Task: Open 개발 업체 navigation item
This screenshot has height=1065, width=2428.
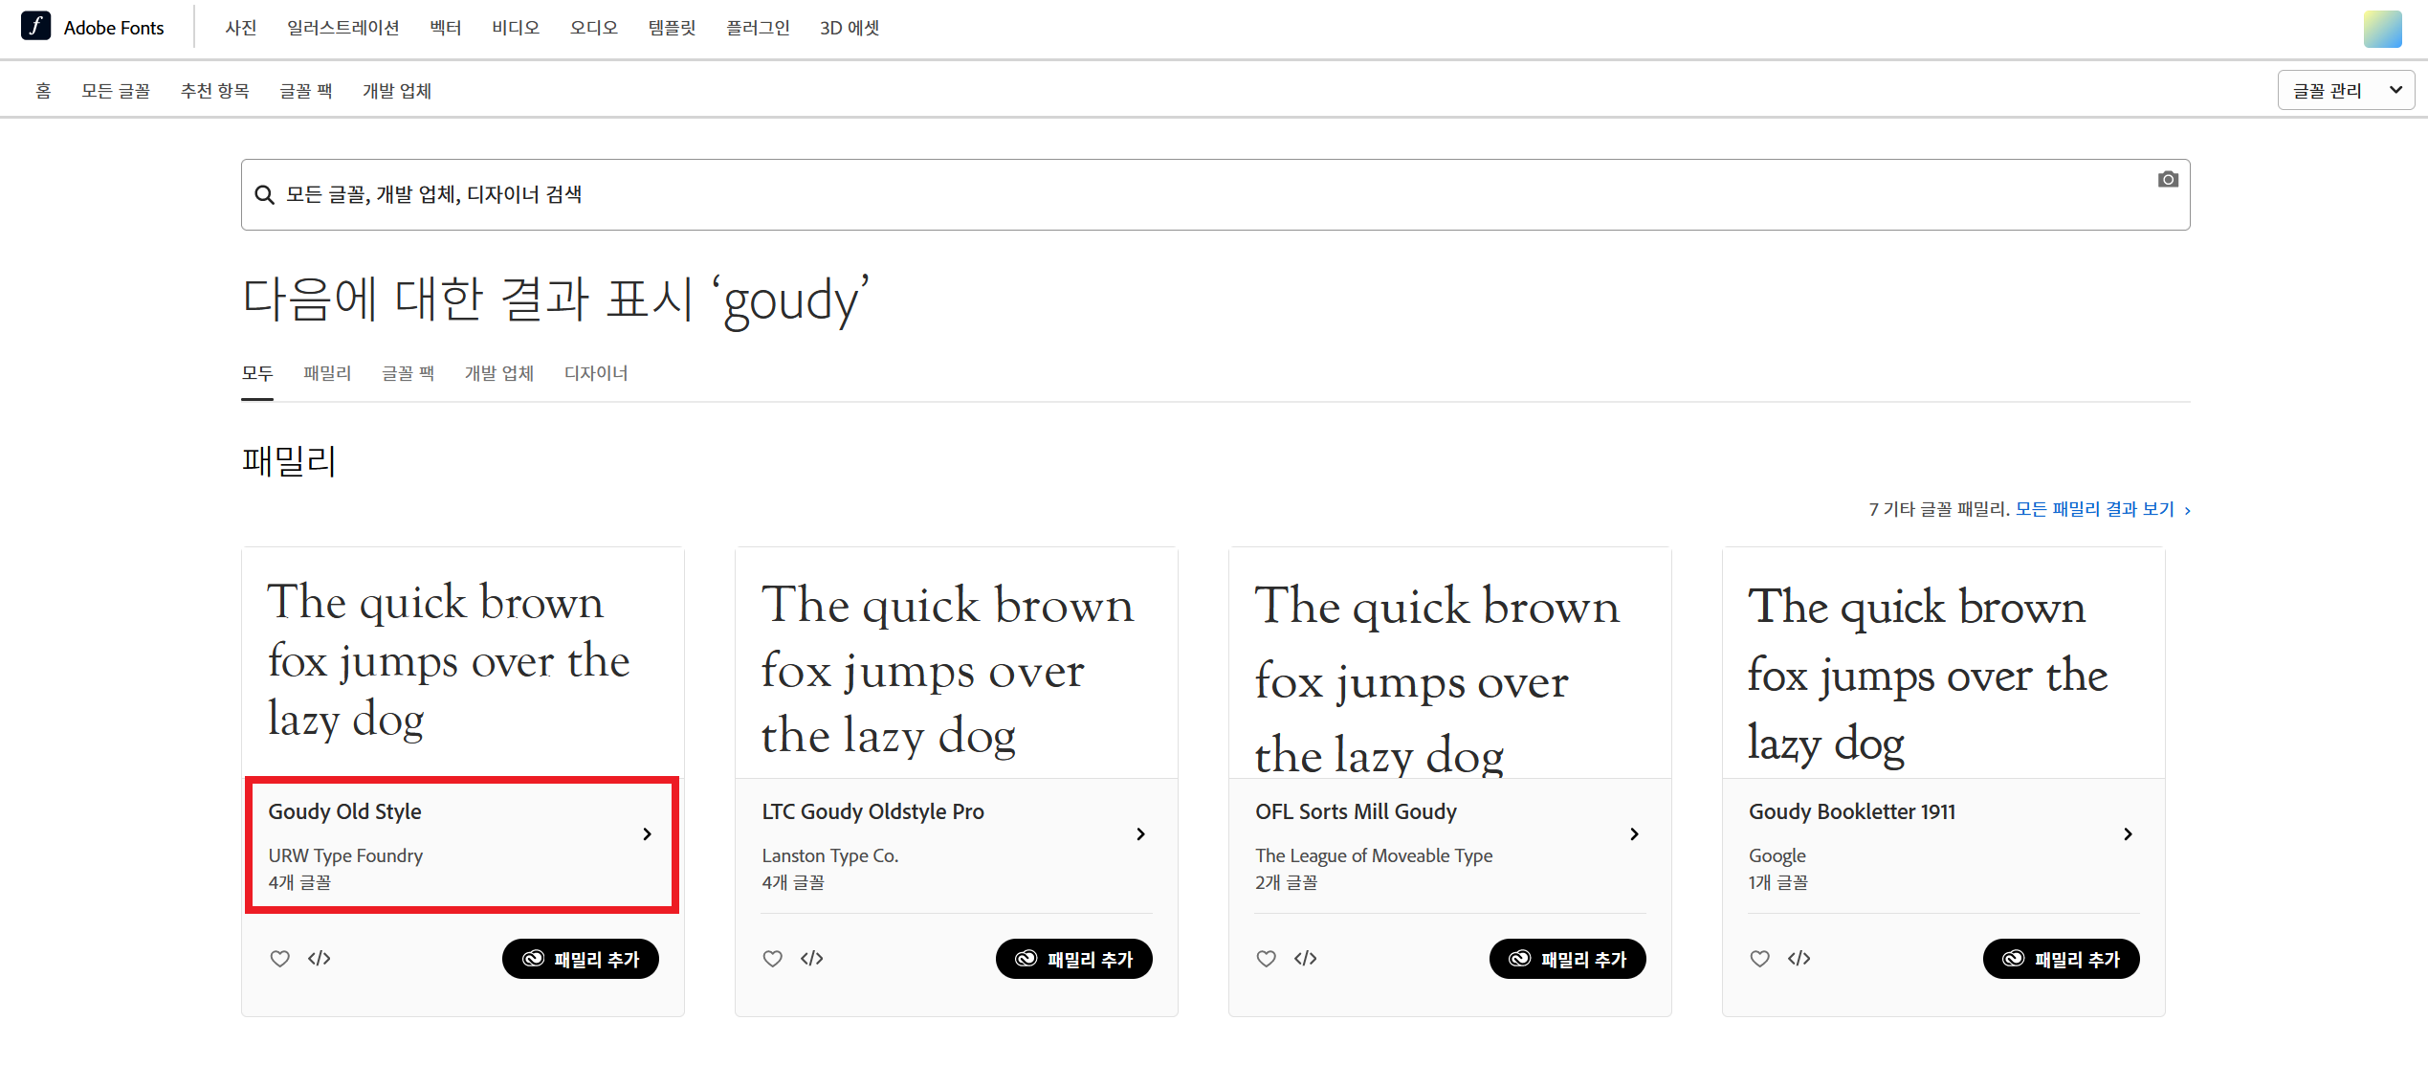Action: pyautogui.click(x=397, y=90)
